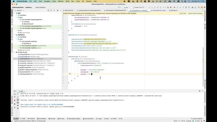This screenshot has width=217, height=122.
Task: Open Git tool window button
Action: [121, 119]
